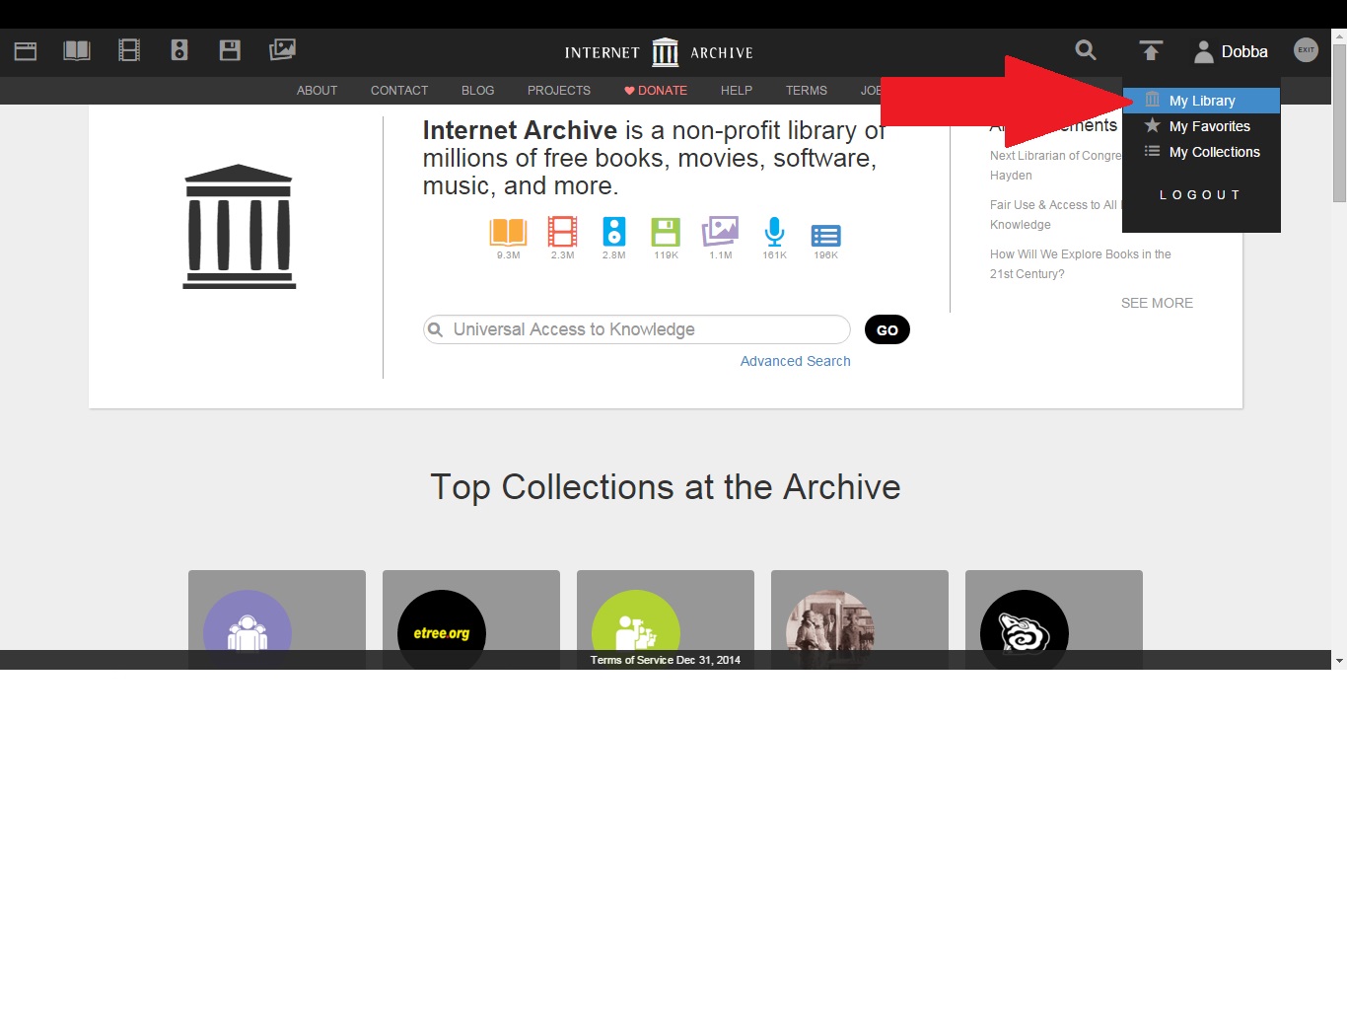This screenshot has height=1010, width=1347.
Task: Open the video film icon in top bar
Action: click(129, 51)
